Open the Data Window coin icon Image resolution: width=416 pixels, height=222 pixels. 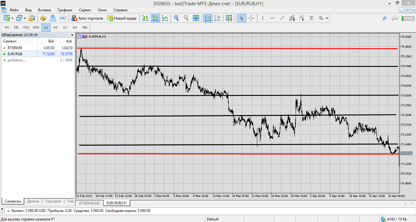(43, 18)
